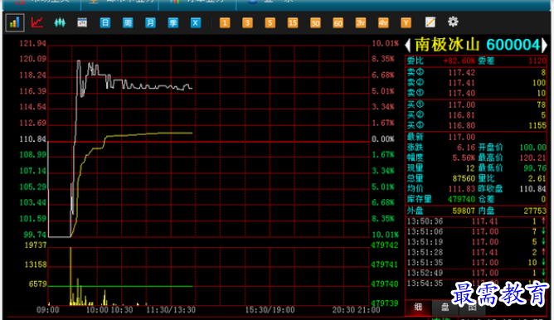Click average price value 111.83
Viewport: 554px width, 320px height.
pyautogui.click(x=462, y=189)
